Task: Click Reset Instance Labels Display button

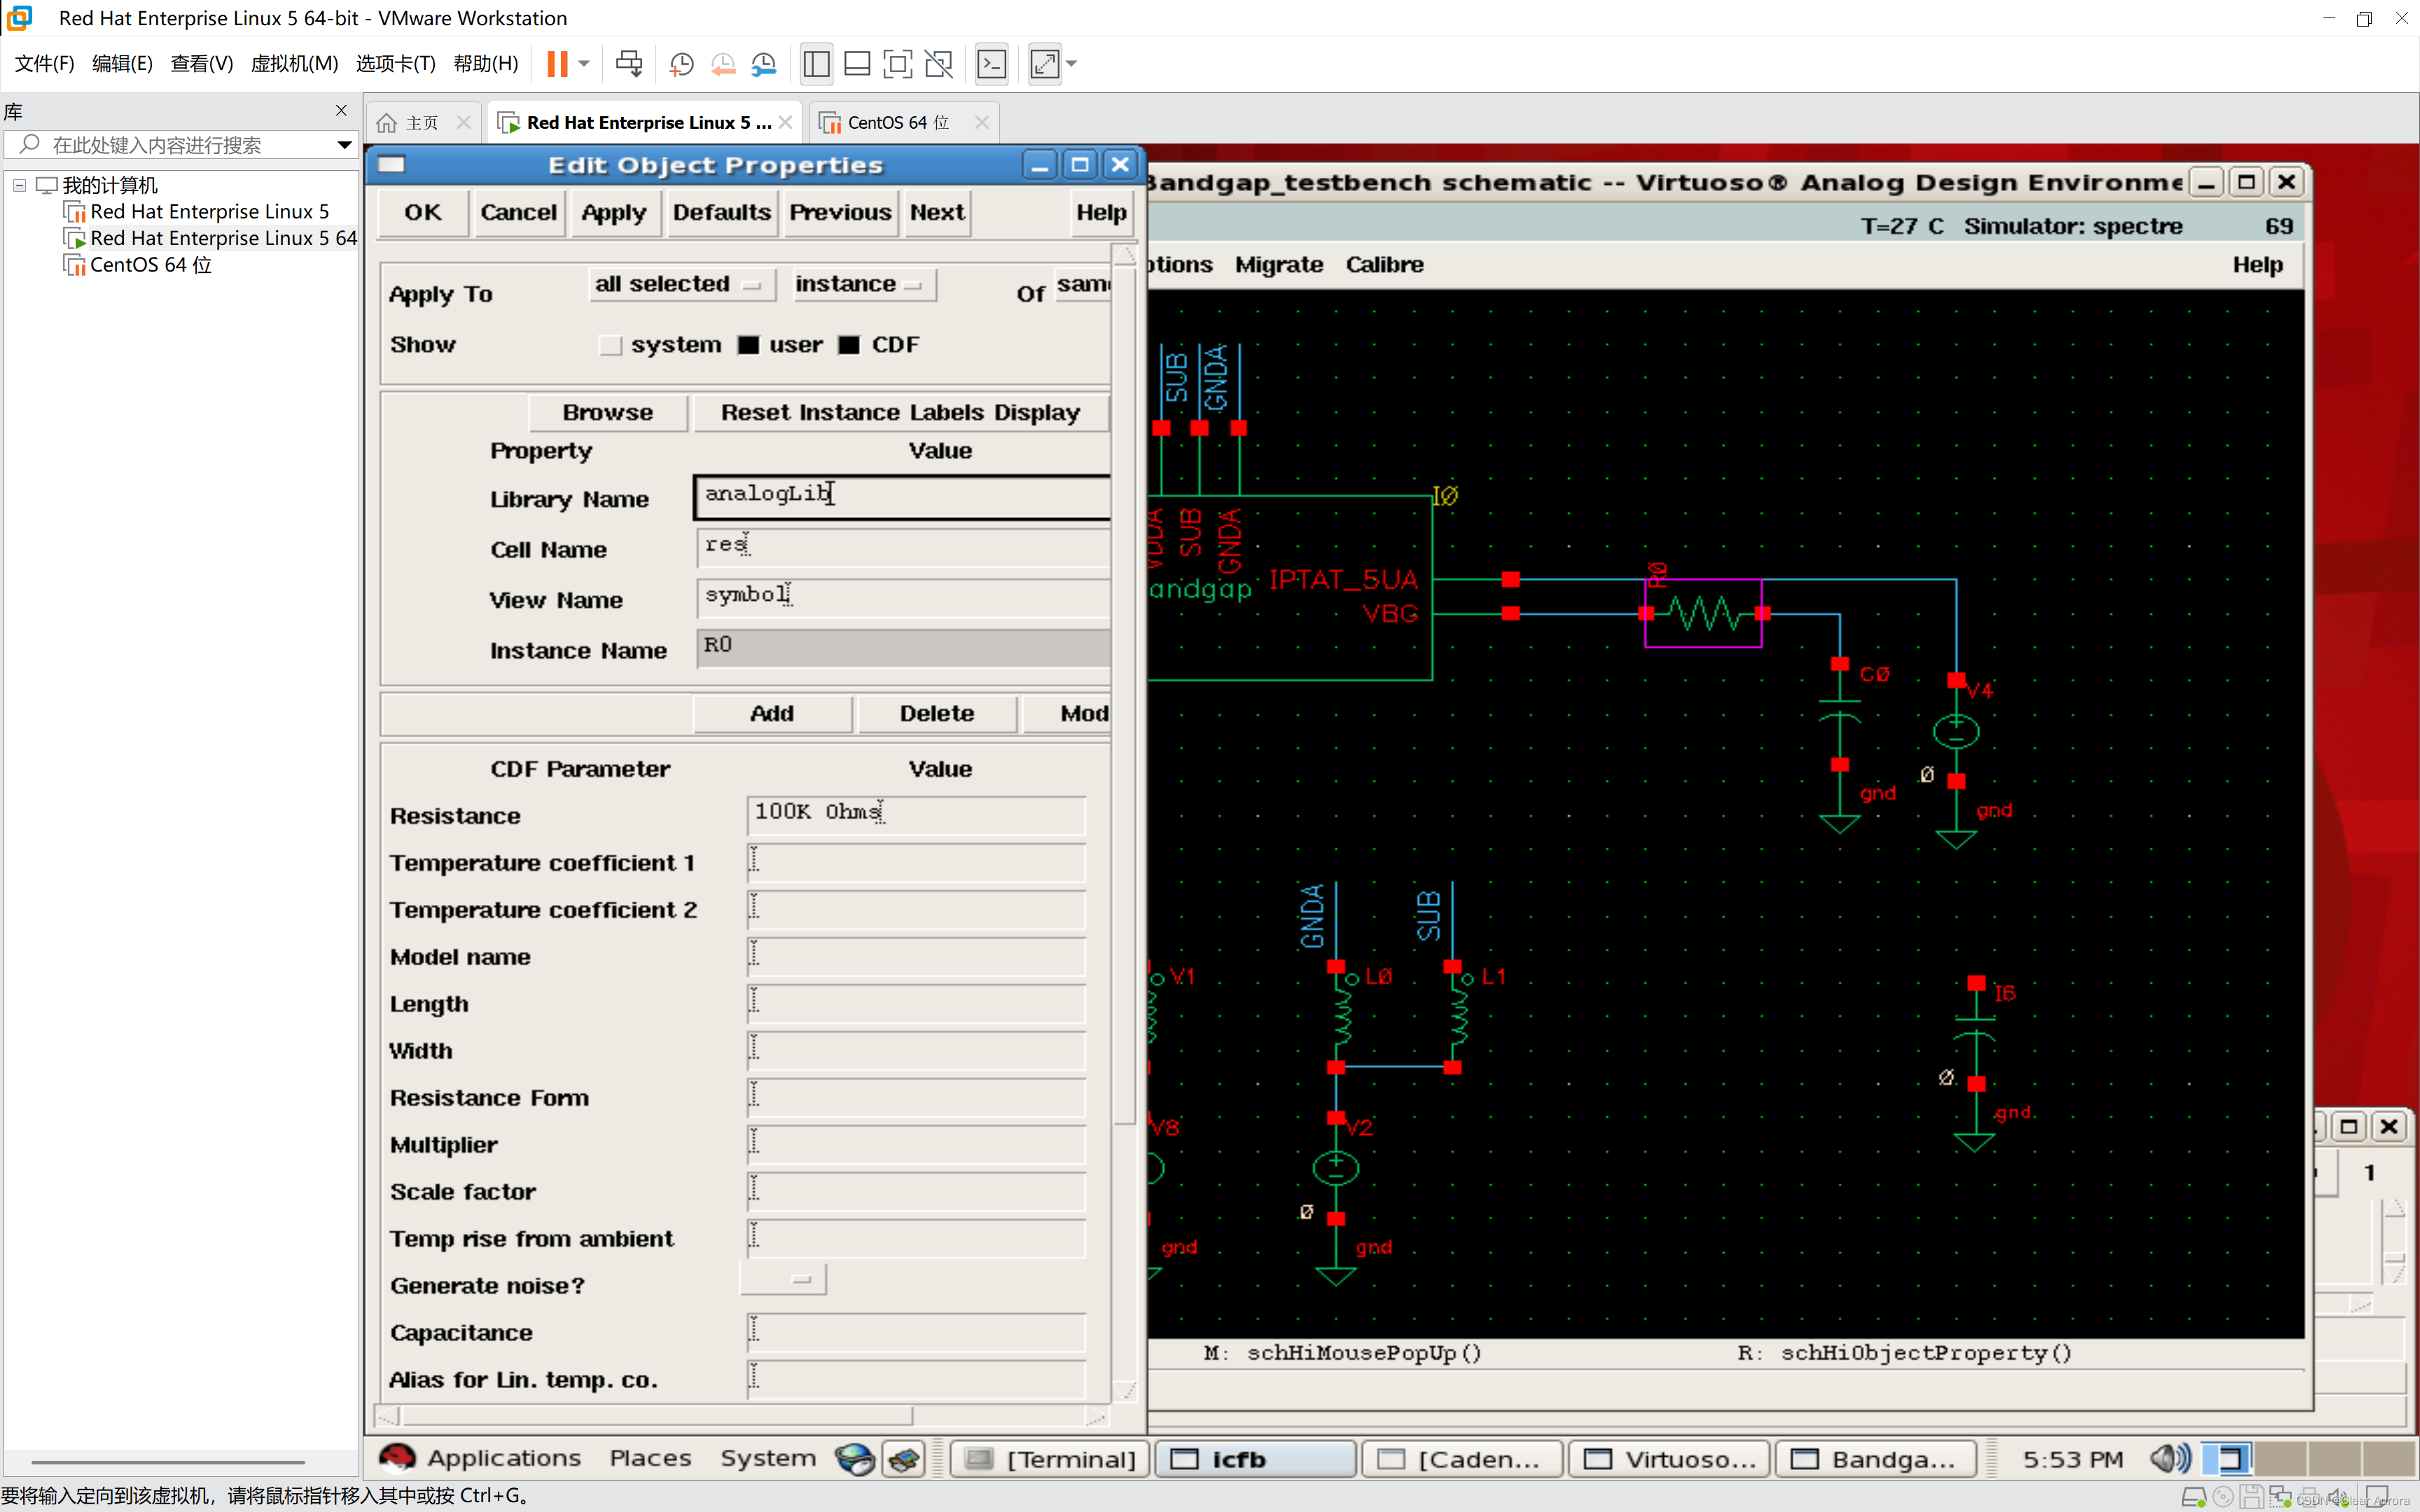Action: (x=900, y=412)
